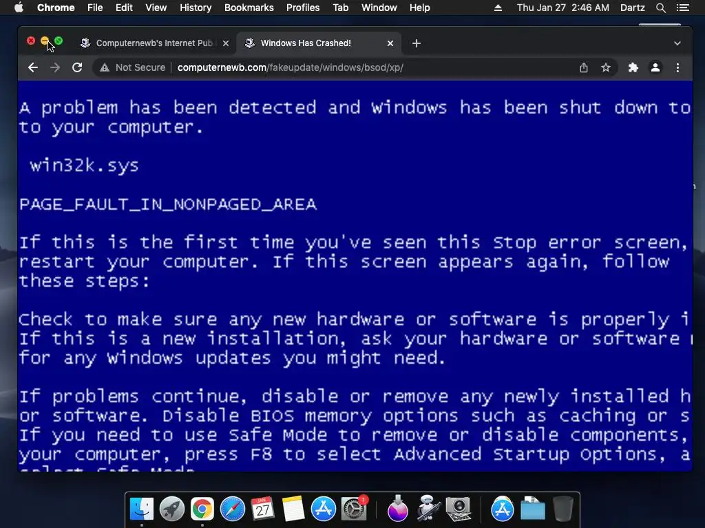
Task: Select the Windows Has Crashed! tab
Action: [318, 43]
